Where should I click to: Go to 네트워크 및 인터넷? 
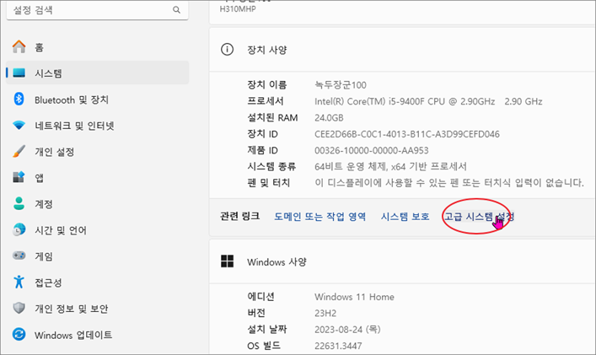pyautogui.click(x=98, y=126)
